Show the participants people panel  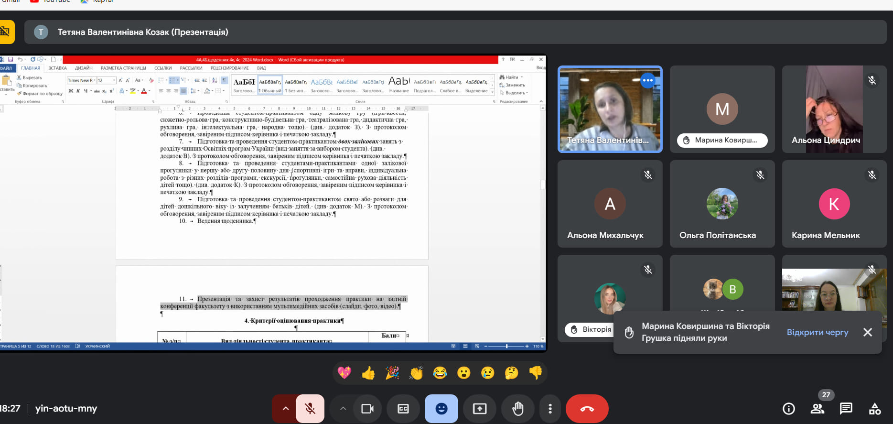point(818,409)
